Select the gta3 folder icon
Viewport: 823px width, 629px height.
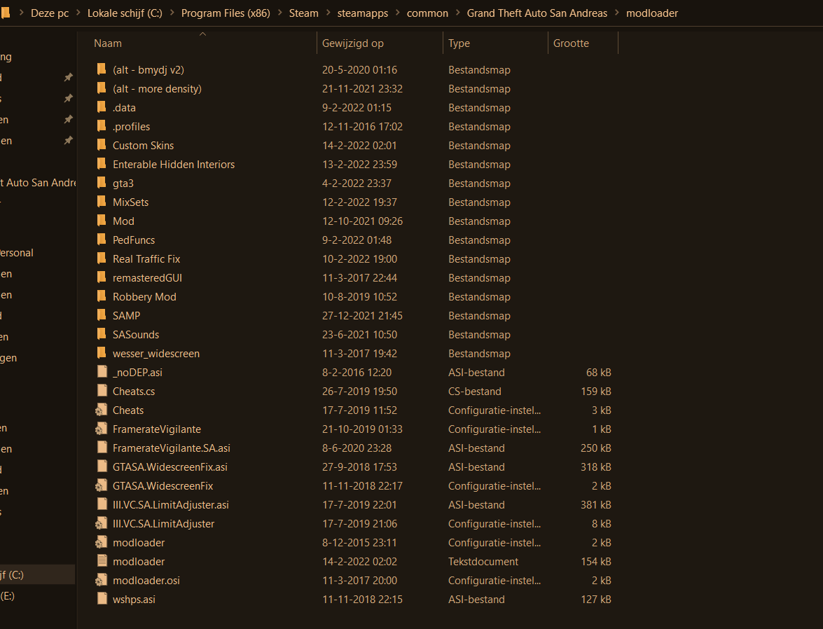coord(102,183)
